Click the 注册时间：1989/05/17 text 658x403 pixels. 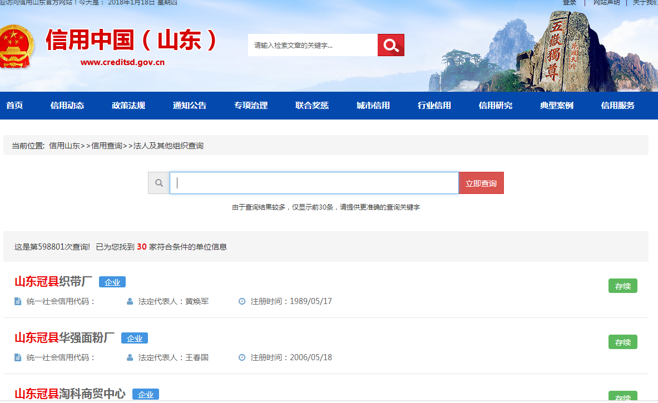291,301
